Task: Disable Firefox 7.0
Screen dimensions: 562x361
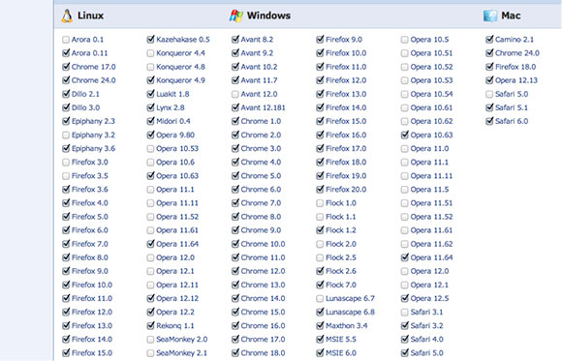Action: click(x=66, y=244)
